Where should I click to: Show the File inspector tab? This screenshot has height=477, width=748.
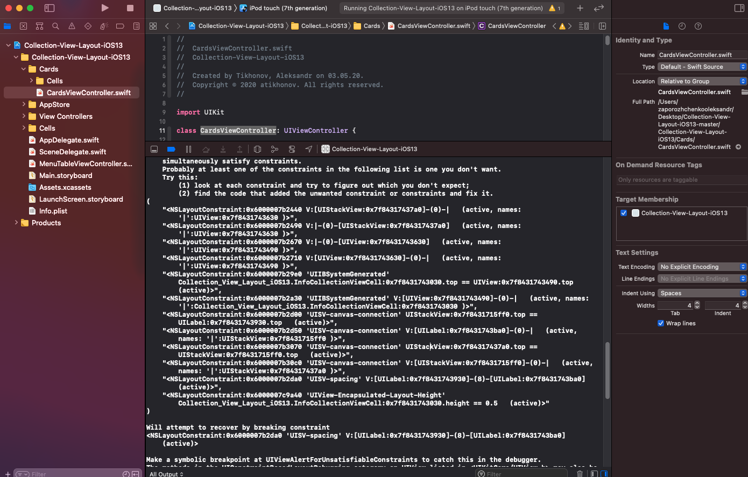point(666,26)
